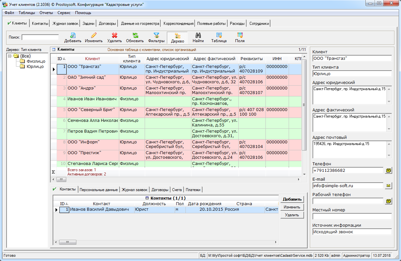The width and height of the screenshot is (401, 261).
Task: Open the Отчеты menu
Action: [46, 13]
